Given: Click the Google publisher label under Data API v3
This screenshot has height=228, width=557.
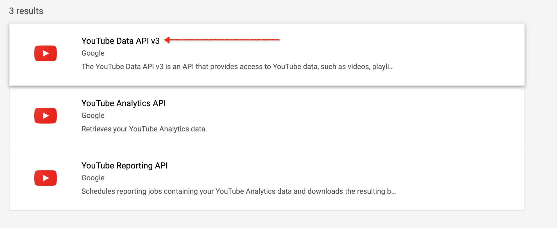Looking at the screenshot, I should coord(93,53).
